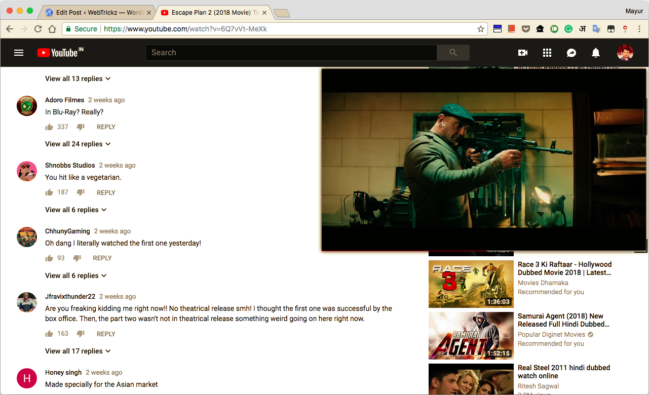Go to the browser home page
The height and width of the screenshot is (395, 649).
click(52, 29)
